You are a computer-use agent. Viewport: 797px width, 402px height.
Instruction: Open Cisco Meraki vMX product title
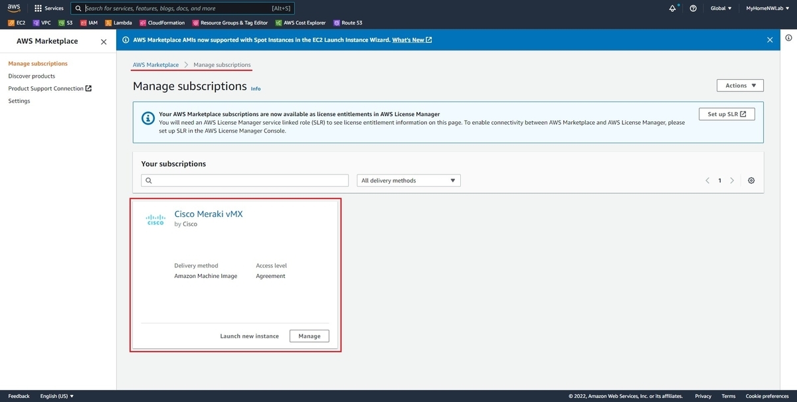(209, 214)
